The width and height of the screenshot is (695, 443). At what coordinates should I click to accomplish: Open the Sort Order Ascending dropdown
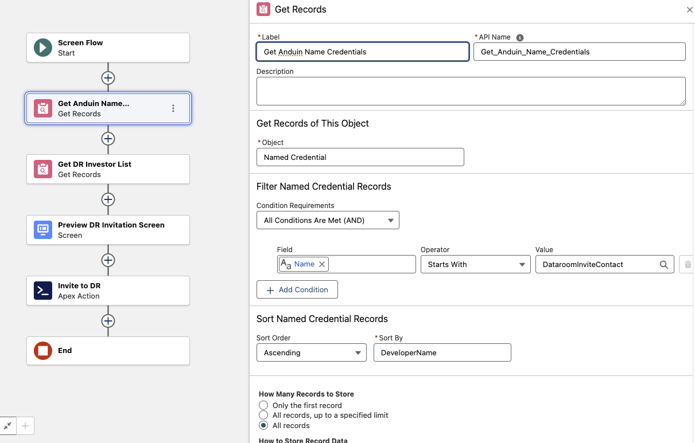(x=311, y=352)
